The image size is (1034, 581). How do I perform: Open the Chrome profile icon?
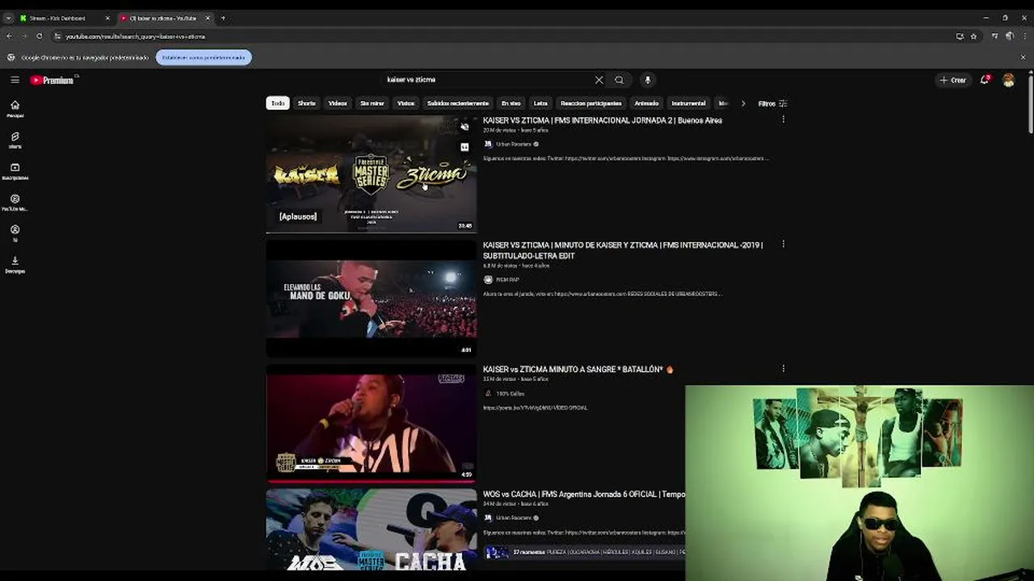(1010, 36)
